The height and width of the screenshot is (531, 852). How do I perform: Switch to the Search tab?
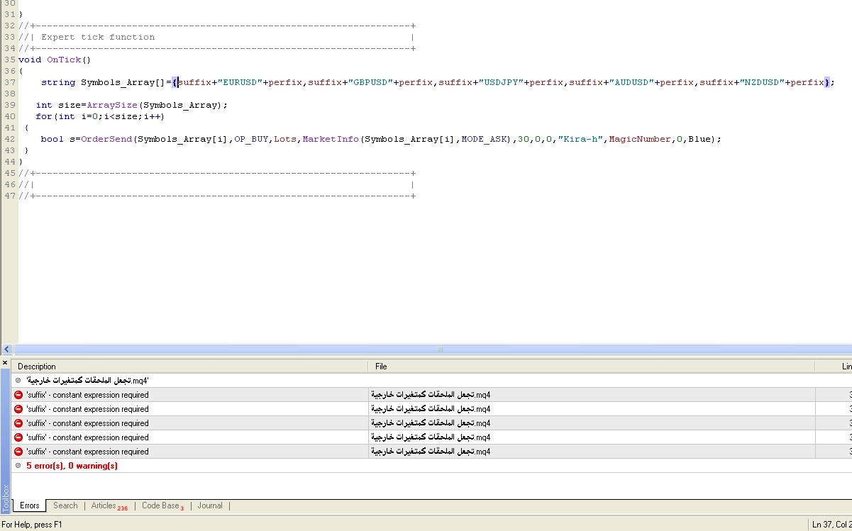tap(65, 505)
